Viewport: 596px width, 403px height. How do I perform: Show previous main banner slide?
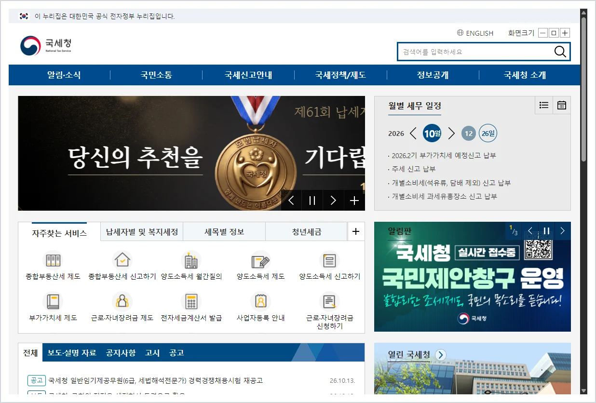(291, 201)
